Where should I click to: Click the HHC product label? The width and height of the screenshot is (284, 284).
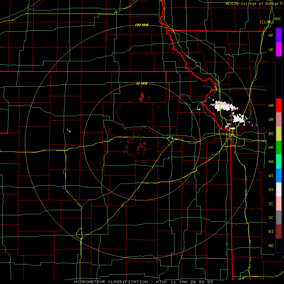[x=277, y=19]
